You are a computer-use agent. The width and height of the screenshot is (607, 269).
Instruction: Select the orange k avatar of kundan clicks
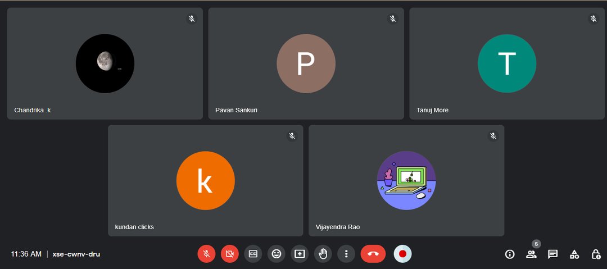tap(206, 180)
